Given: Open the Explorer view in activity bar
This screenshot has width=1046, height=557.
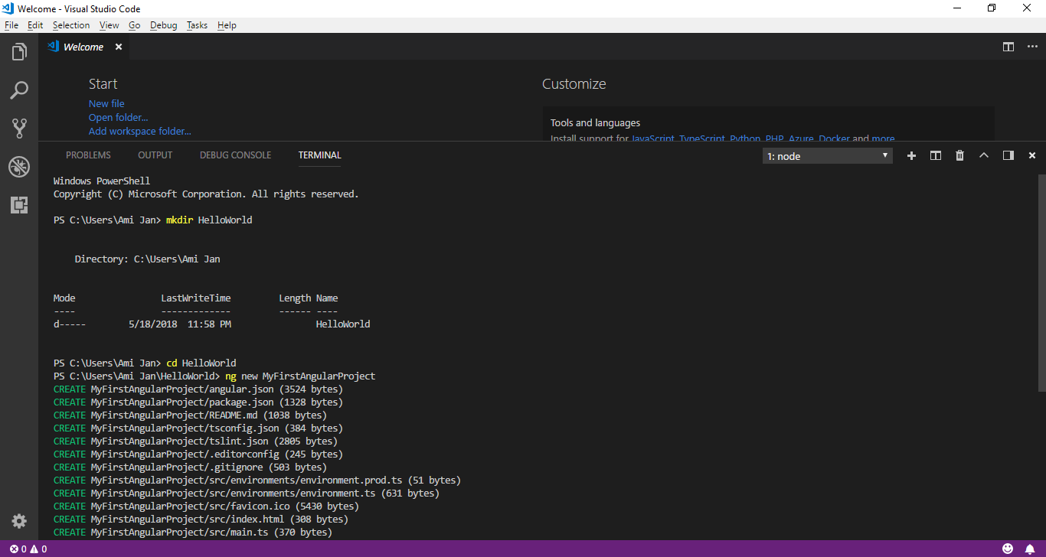Looking at the screenshot, I should [x=19, y=52].
